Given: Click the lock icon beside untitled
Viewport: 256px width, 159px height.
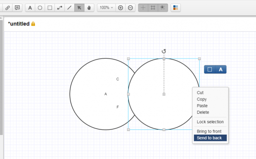Looking at the screenshot, I should click(33, 24).
